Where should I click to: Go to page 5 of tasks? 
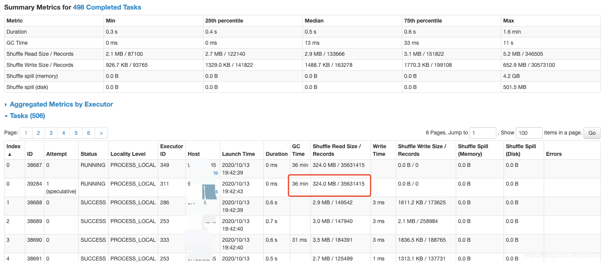coord(76,133)
